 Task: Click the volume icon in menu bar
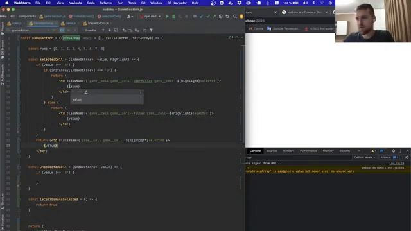[x=306, y=3]
